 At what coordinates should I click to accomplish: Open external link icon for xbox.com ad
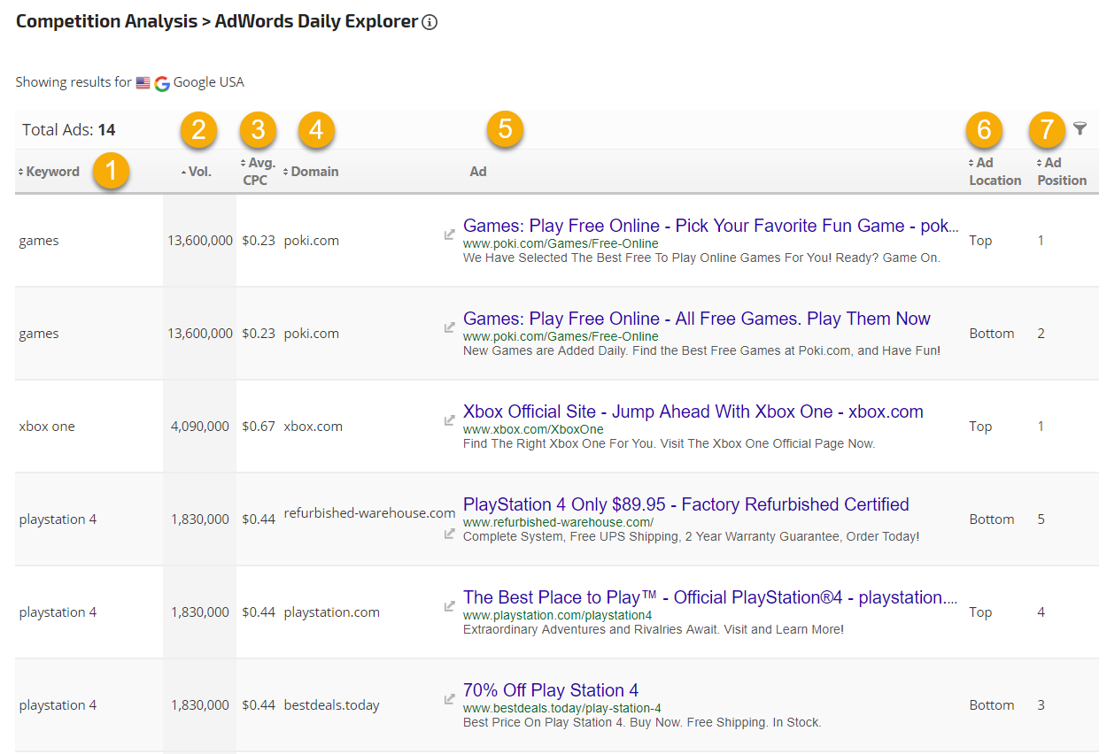click(450, 420)
